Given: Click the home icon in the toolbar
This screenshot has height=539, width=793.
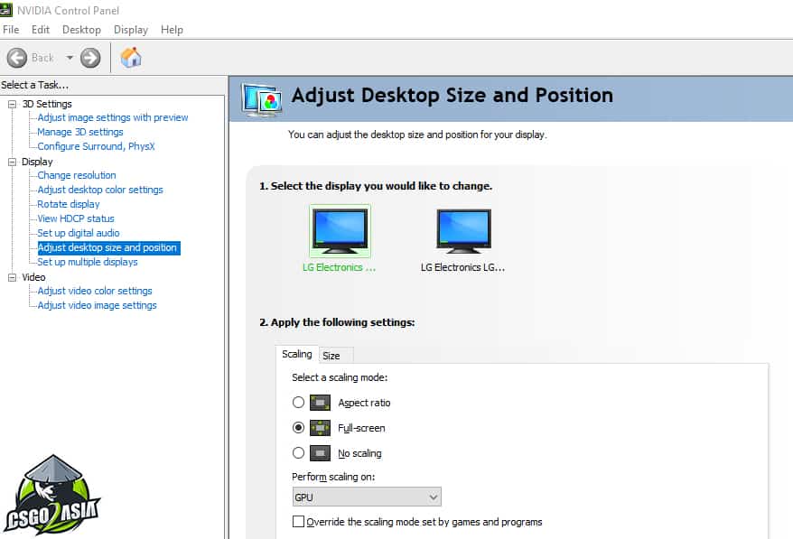Looking at the screenshot, I should 130,57.
